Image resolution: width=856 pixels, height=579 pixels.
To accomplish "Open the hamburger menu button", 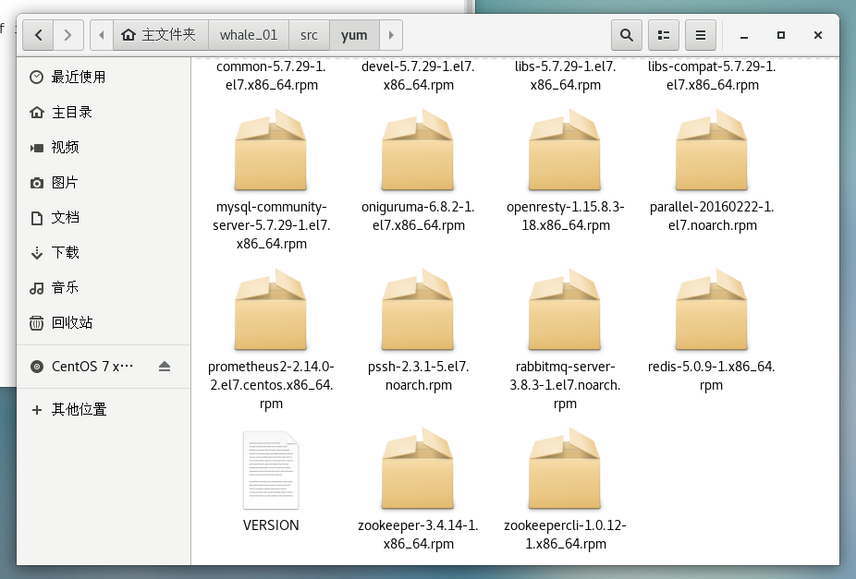I will coord(701,35).
